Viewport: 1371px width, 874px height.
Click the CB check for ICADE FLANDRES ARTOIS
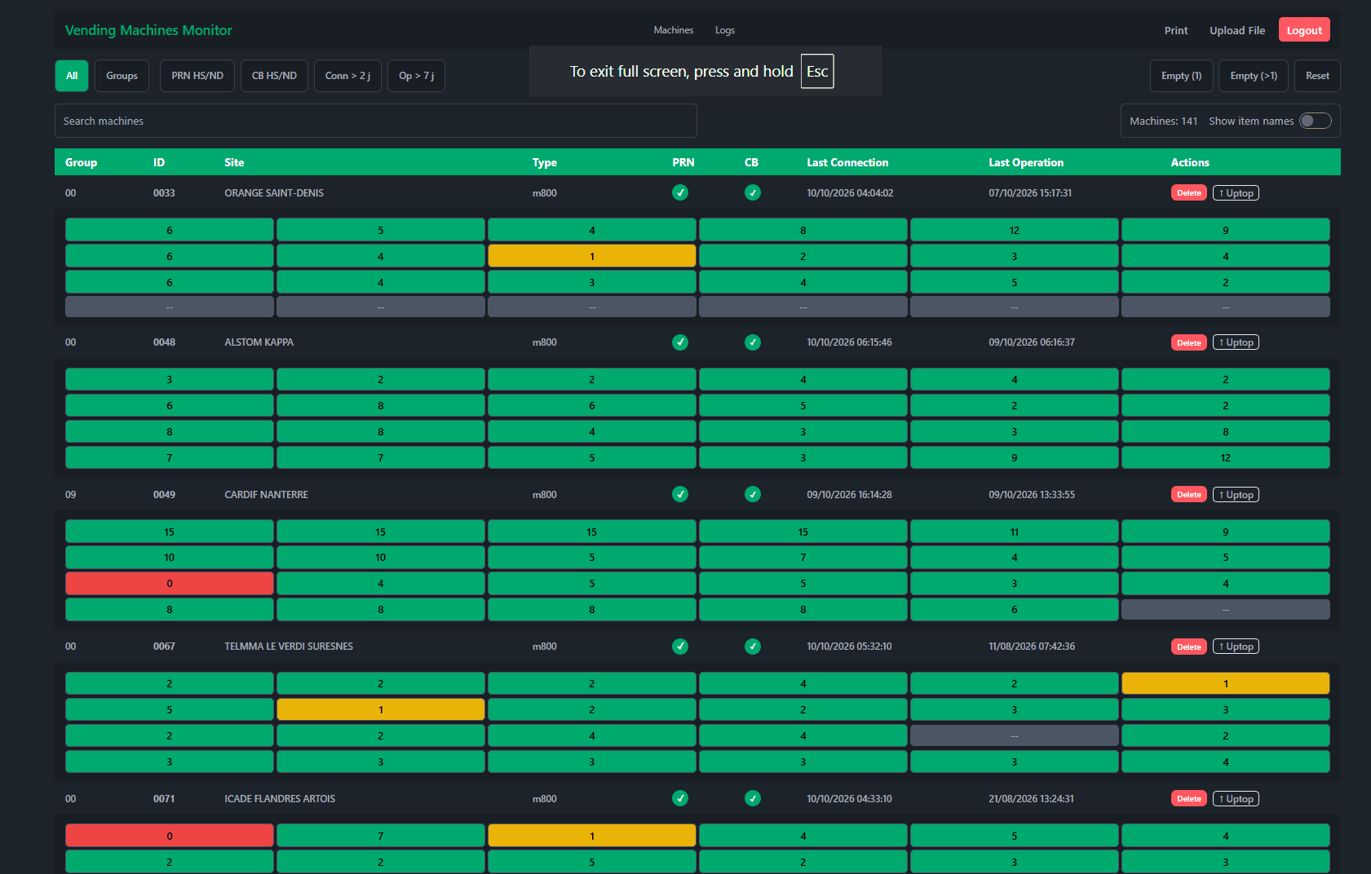tap(752, 798)
